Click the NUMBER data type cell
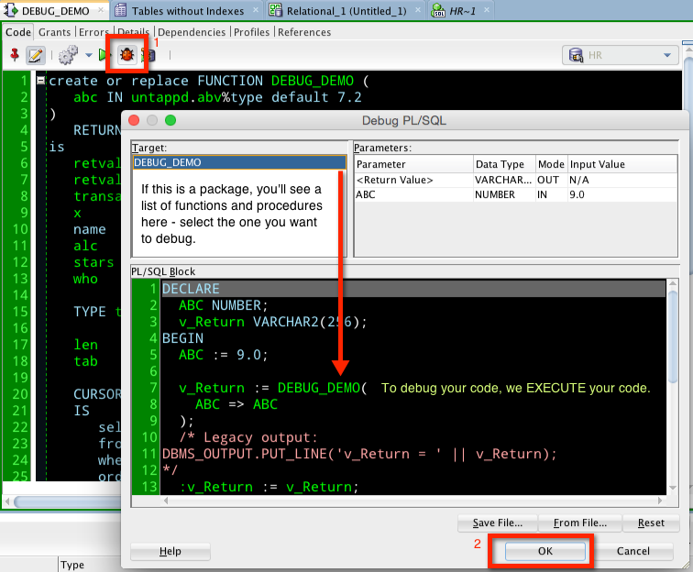The height and width of the screenshot is (572, 693). (504, 194)
